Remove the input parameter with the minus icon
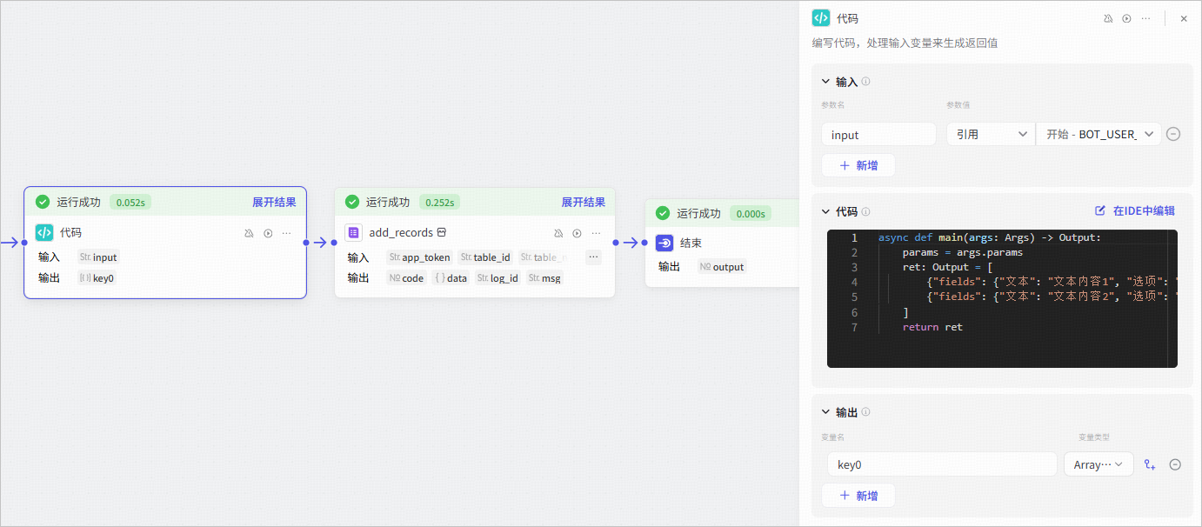 pos(1173,134)
